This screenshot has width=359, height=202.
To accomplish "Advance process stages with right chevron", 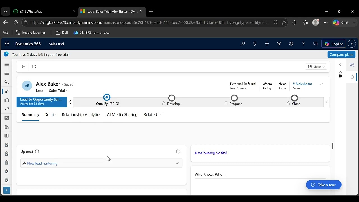I will 326,102.
